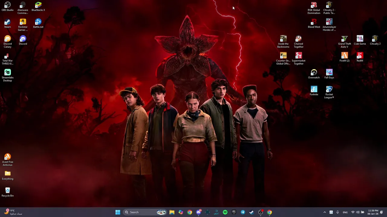Select the Recycle Bin icon
This screenshot has width=387, height=217.
pos(8,192)
